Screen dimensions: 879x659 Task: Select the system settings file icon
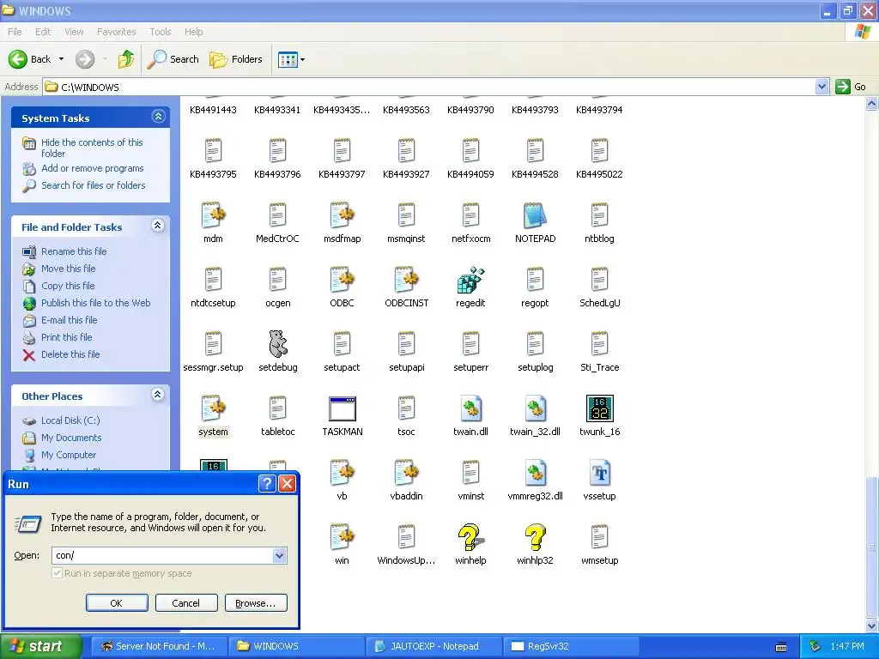click(x=213, y=408)
